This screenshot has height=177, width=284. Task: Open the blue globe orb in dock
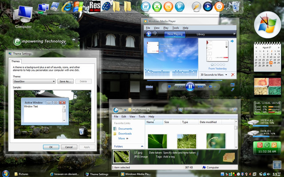click(179, 7)
